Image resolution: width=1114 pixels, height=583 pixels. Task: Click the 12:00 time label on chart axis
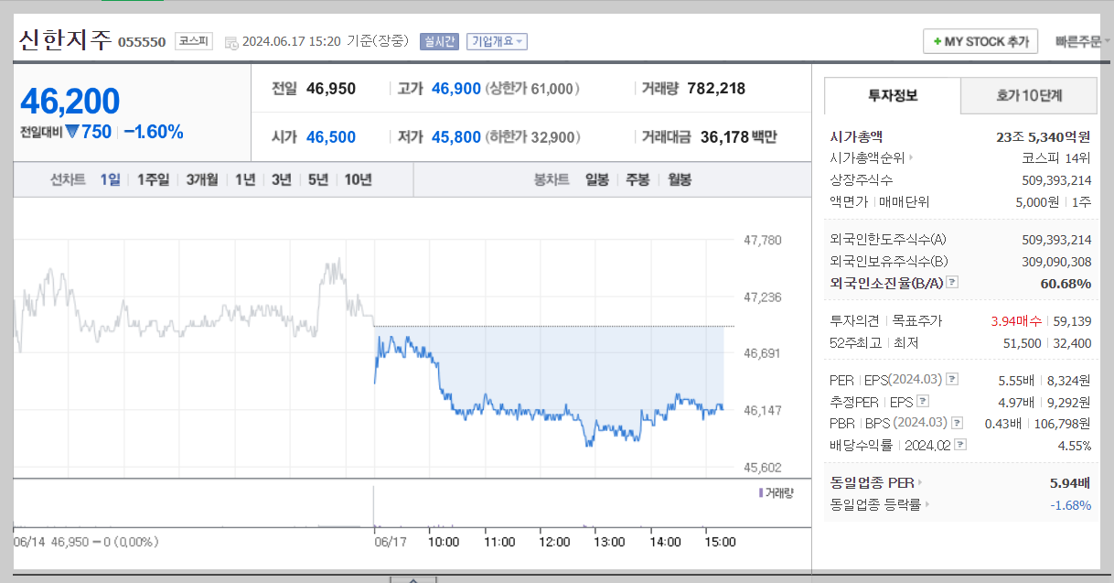coord(554,542)
